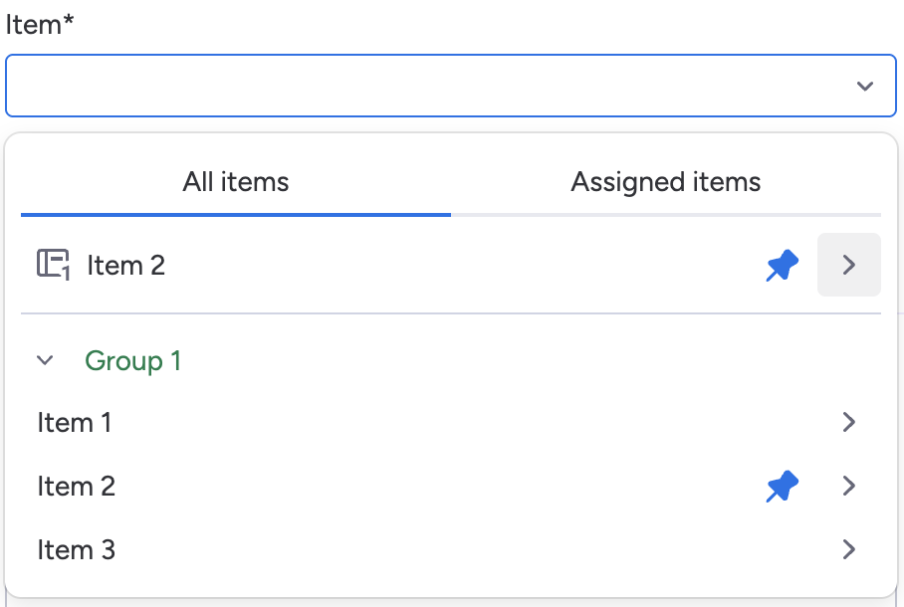Click the arrow next to Item 1
Image resolution: width=904 pixels, height=607 pixels.
tap(848, 423)
